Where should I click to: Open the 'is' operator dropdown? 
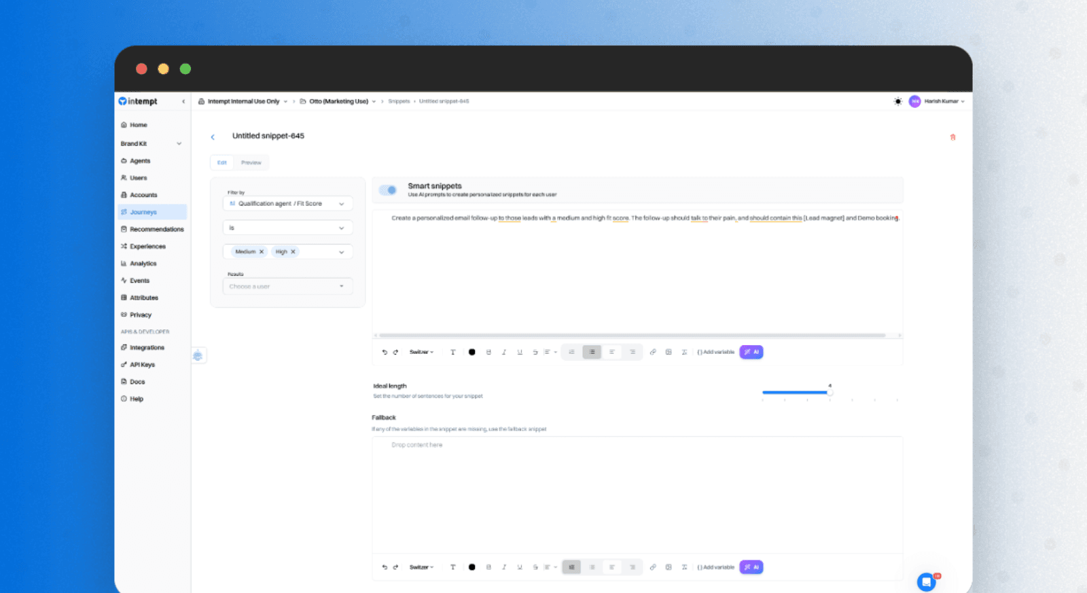click(x=287, y=228)
